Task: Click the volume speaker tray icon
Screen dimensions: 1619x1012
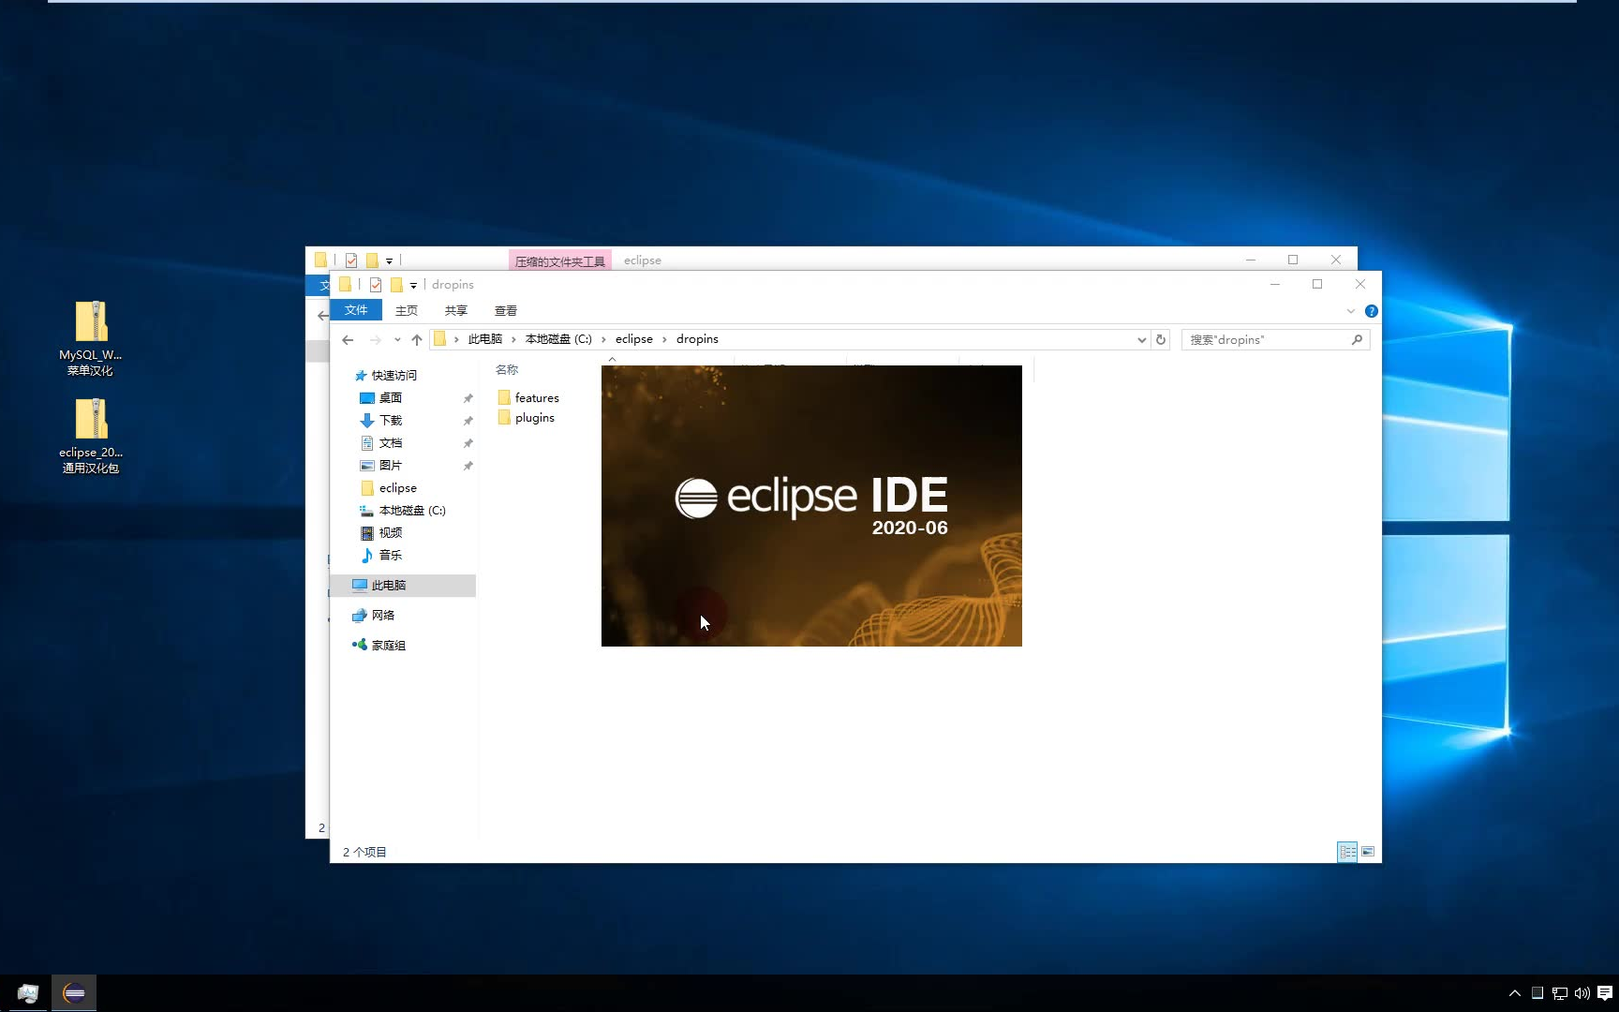Action: pyautogui.click(x=1582, y=993)
